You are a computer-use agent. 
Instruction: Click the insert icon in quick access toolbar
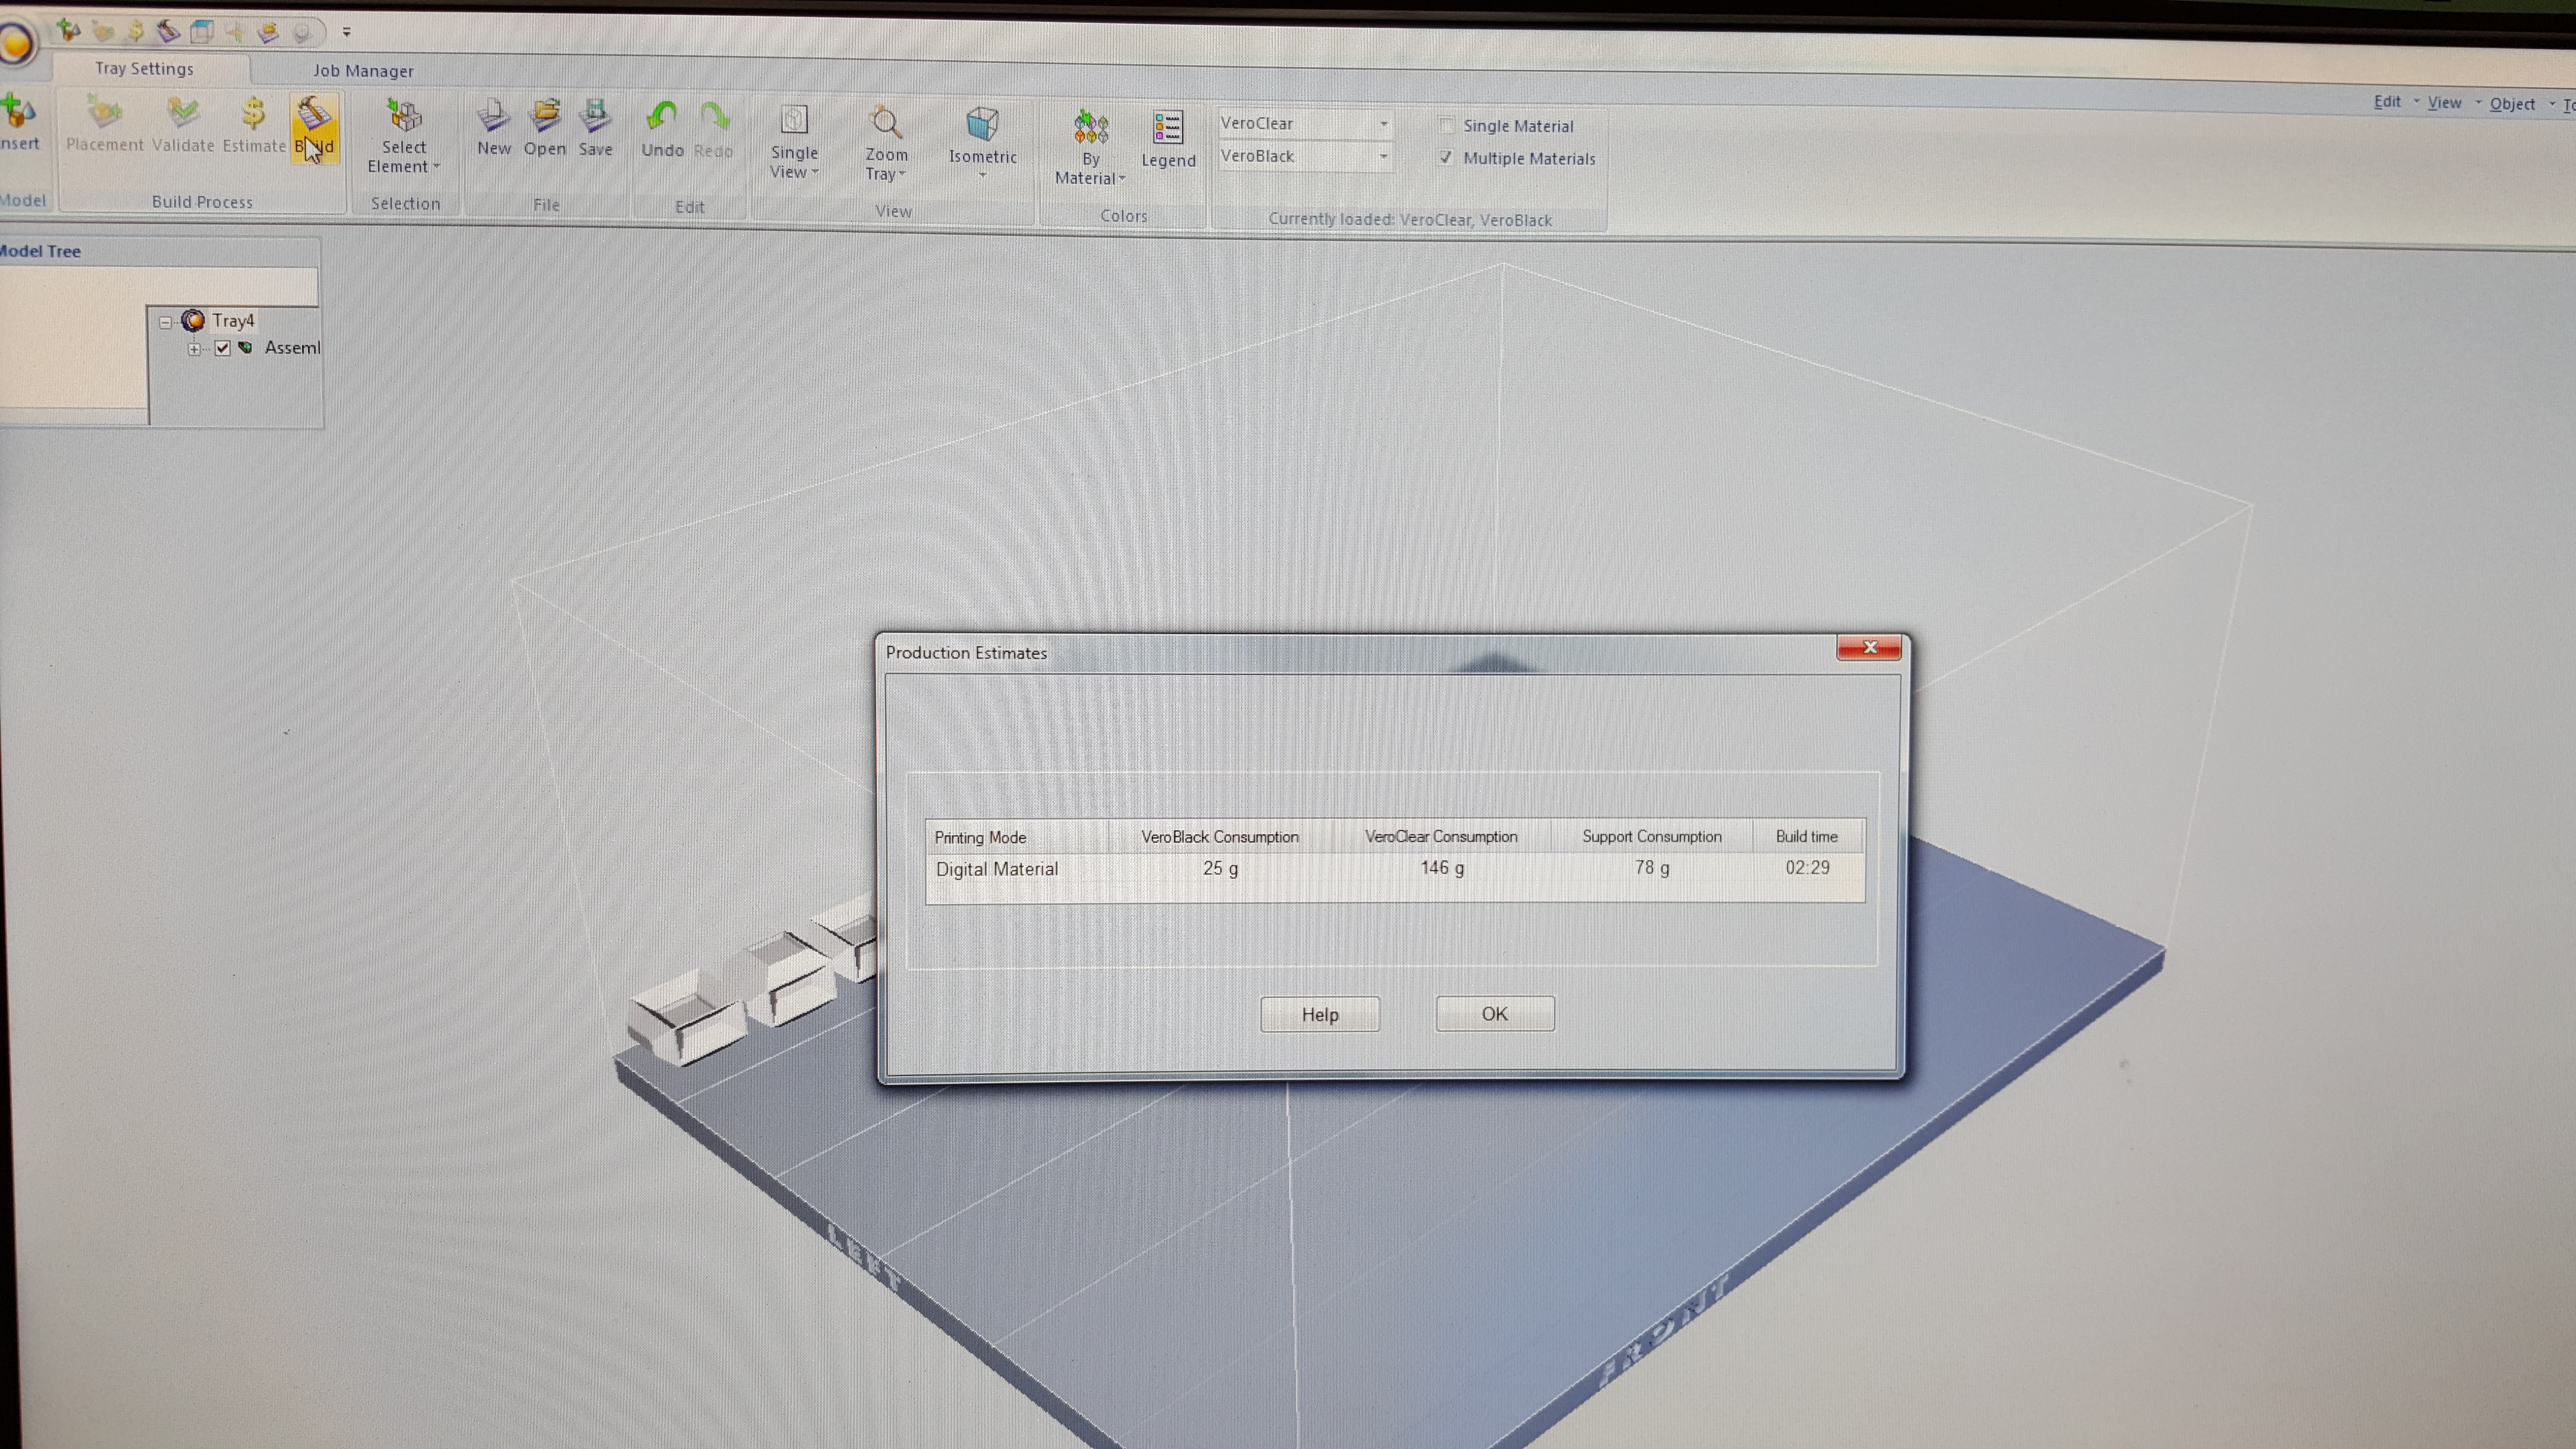tap(68, 30)
